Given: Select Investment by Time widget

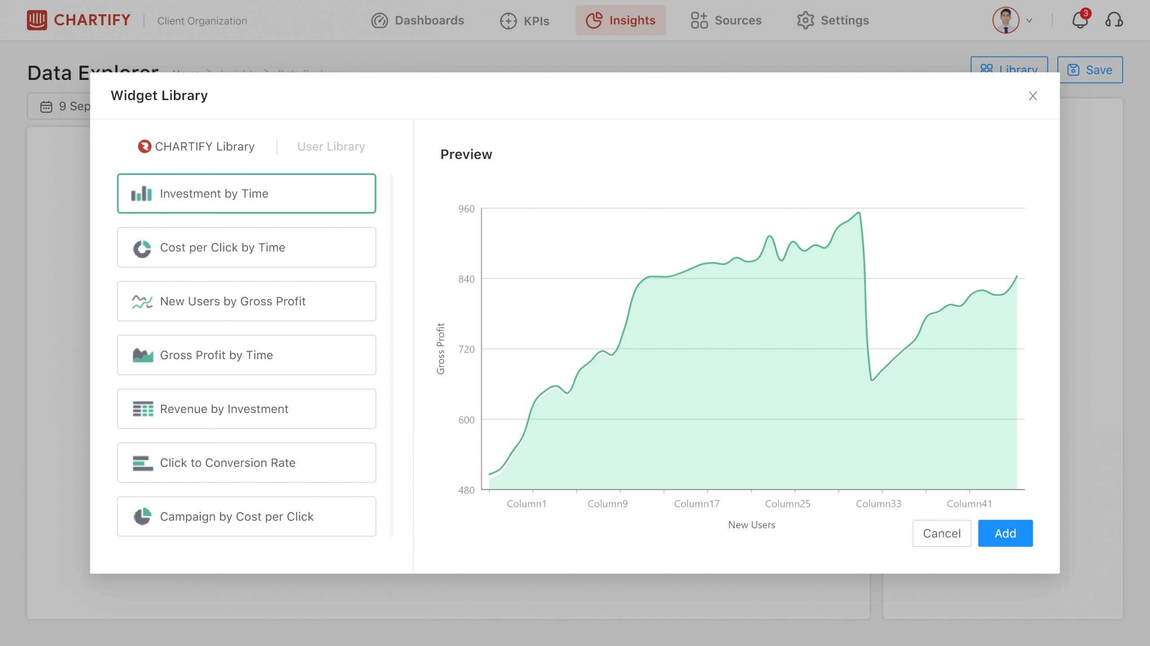Looking at the screenshot, I should (x=246, y=193).
